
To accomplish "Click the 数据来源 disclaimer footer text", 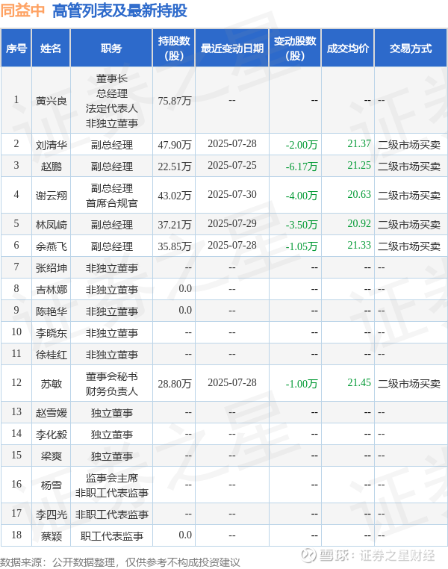I will click(120, 562).
